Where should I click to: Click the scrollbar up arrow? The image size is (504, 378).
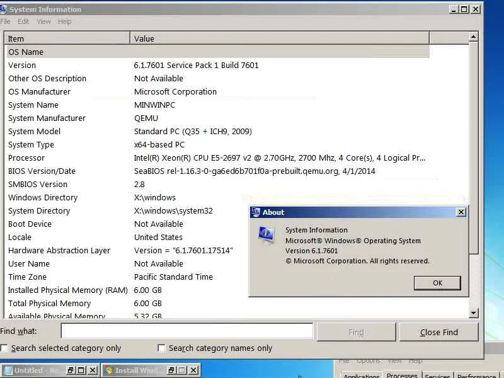pos(473,37)
